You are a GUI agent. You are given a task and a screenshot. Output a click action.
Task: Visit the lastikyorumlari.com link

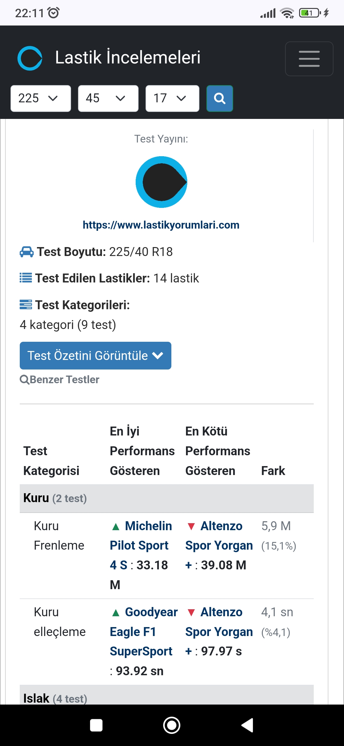(161, 225)
